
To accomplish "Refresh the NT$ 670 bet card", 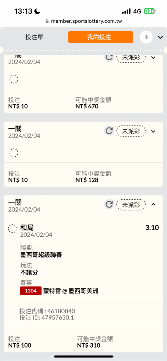I will (x=109, y=57).
